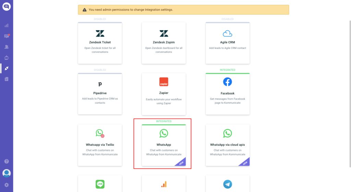Open the Zendesk Ticket card title
Image resolution: width=351 pixels, height=192 pixels.
point(100,42)
